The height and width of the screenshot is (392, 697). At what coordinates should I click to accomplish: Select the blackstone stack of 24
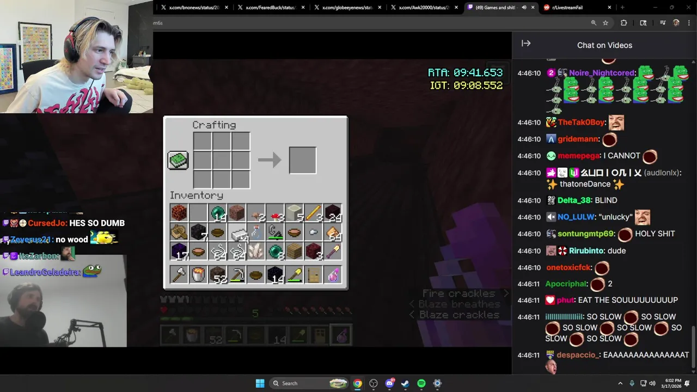coord(333,212)
